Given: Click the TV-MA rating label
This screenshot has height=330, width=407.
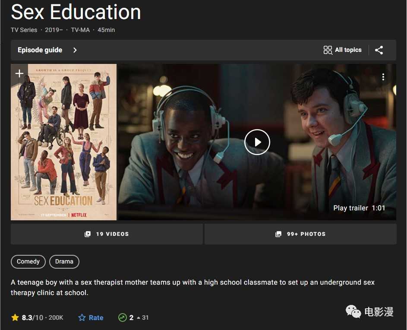Looking at the screenshot, I should coord(80,30).
